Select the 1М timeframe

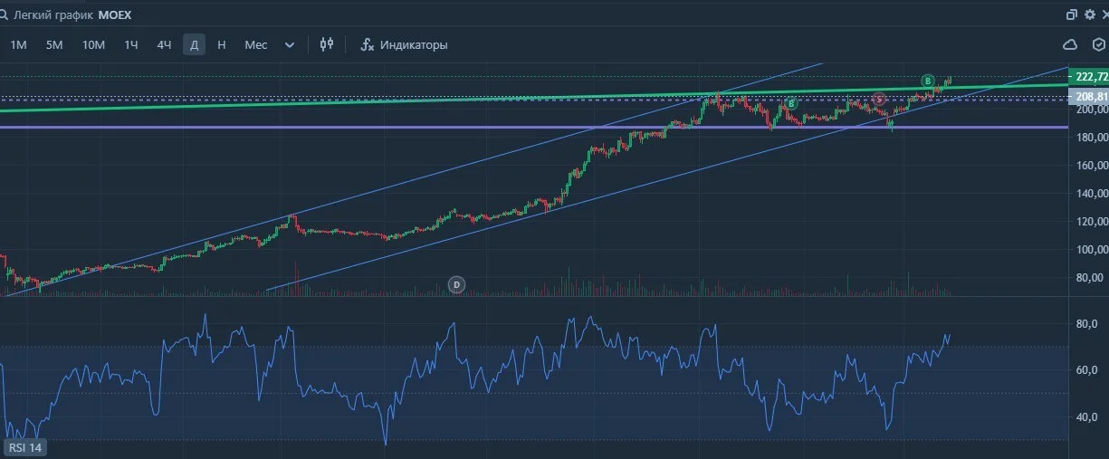click(18, 44)
